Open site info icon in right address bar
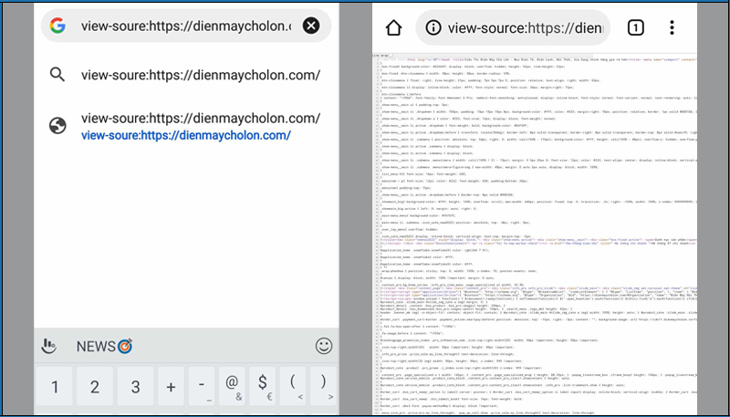The height and width of the screenshot is (417, 730). [x=433, y=28]
